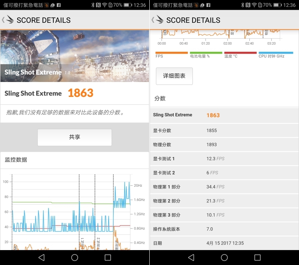Select the 物理分数 1893 row

tap(224, 145)
